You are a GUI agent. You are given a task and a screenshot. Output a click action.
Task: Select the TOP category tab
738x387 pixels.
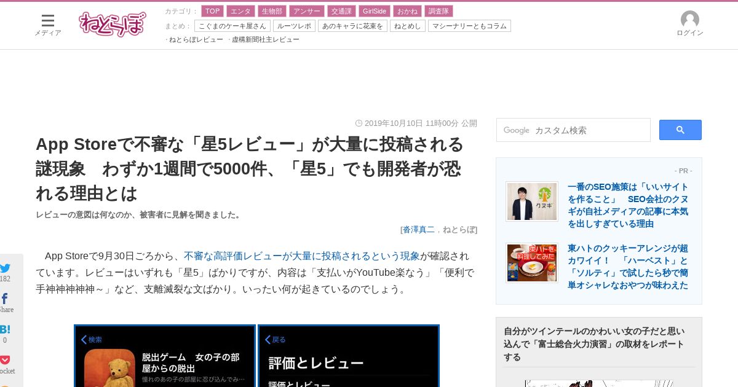point(212,11)
